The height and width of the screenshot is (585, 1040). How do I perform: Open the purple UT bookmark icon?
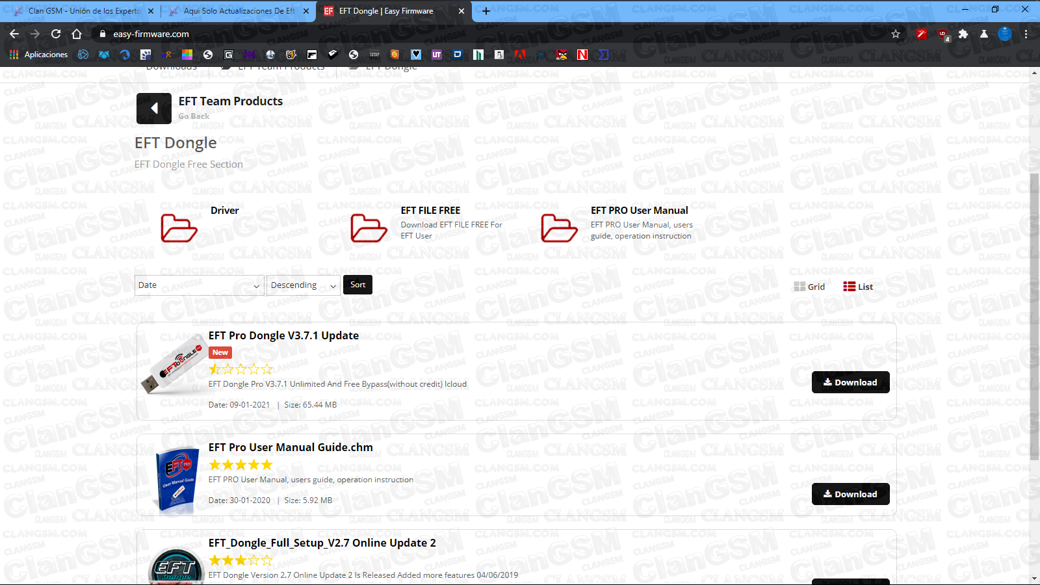[x=437, y=55]
